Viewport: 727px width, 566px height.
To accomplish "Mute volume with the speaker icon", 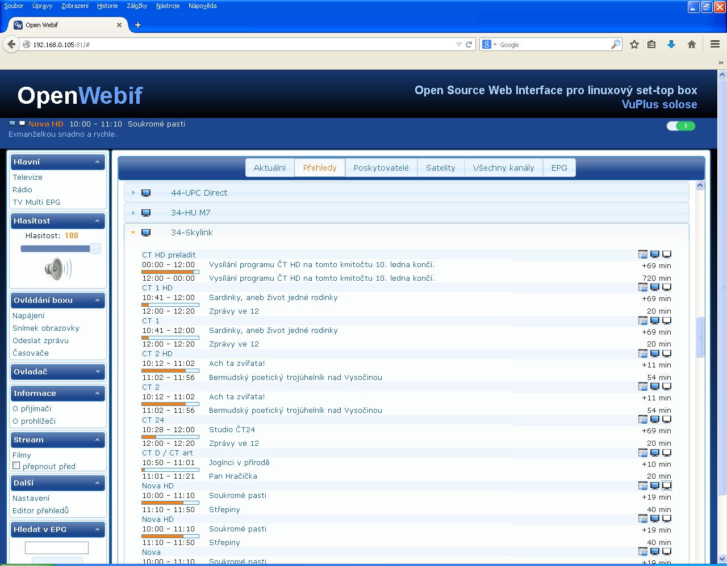I will (58, 269).
